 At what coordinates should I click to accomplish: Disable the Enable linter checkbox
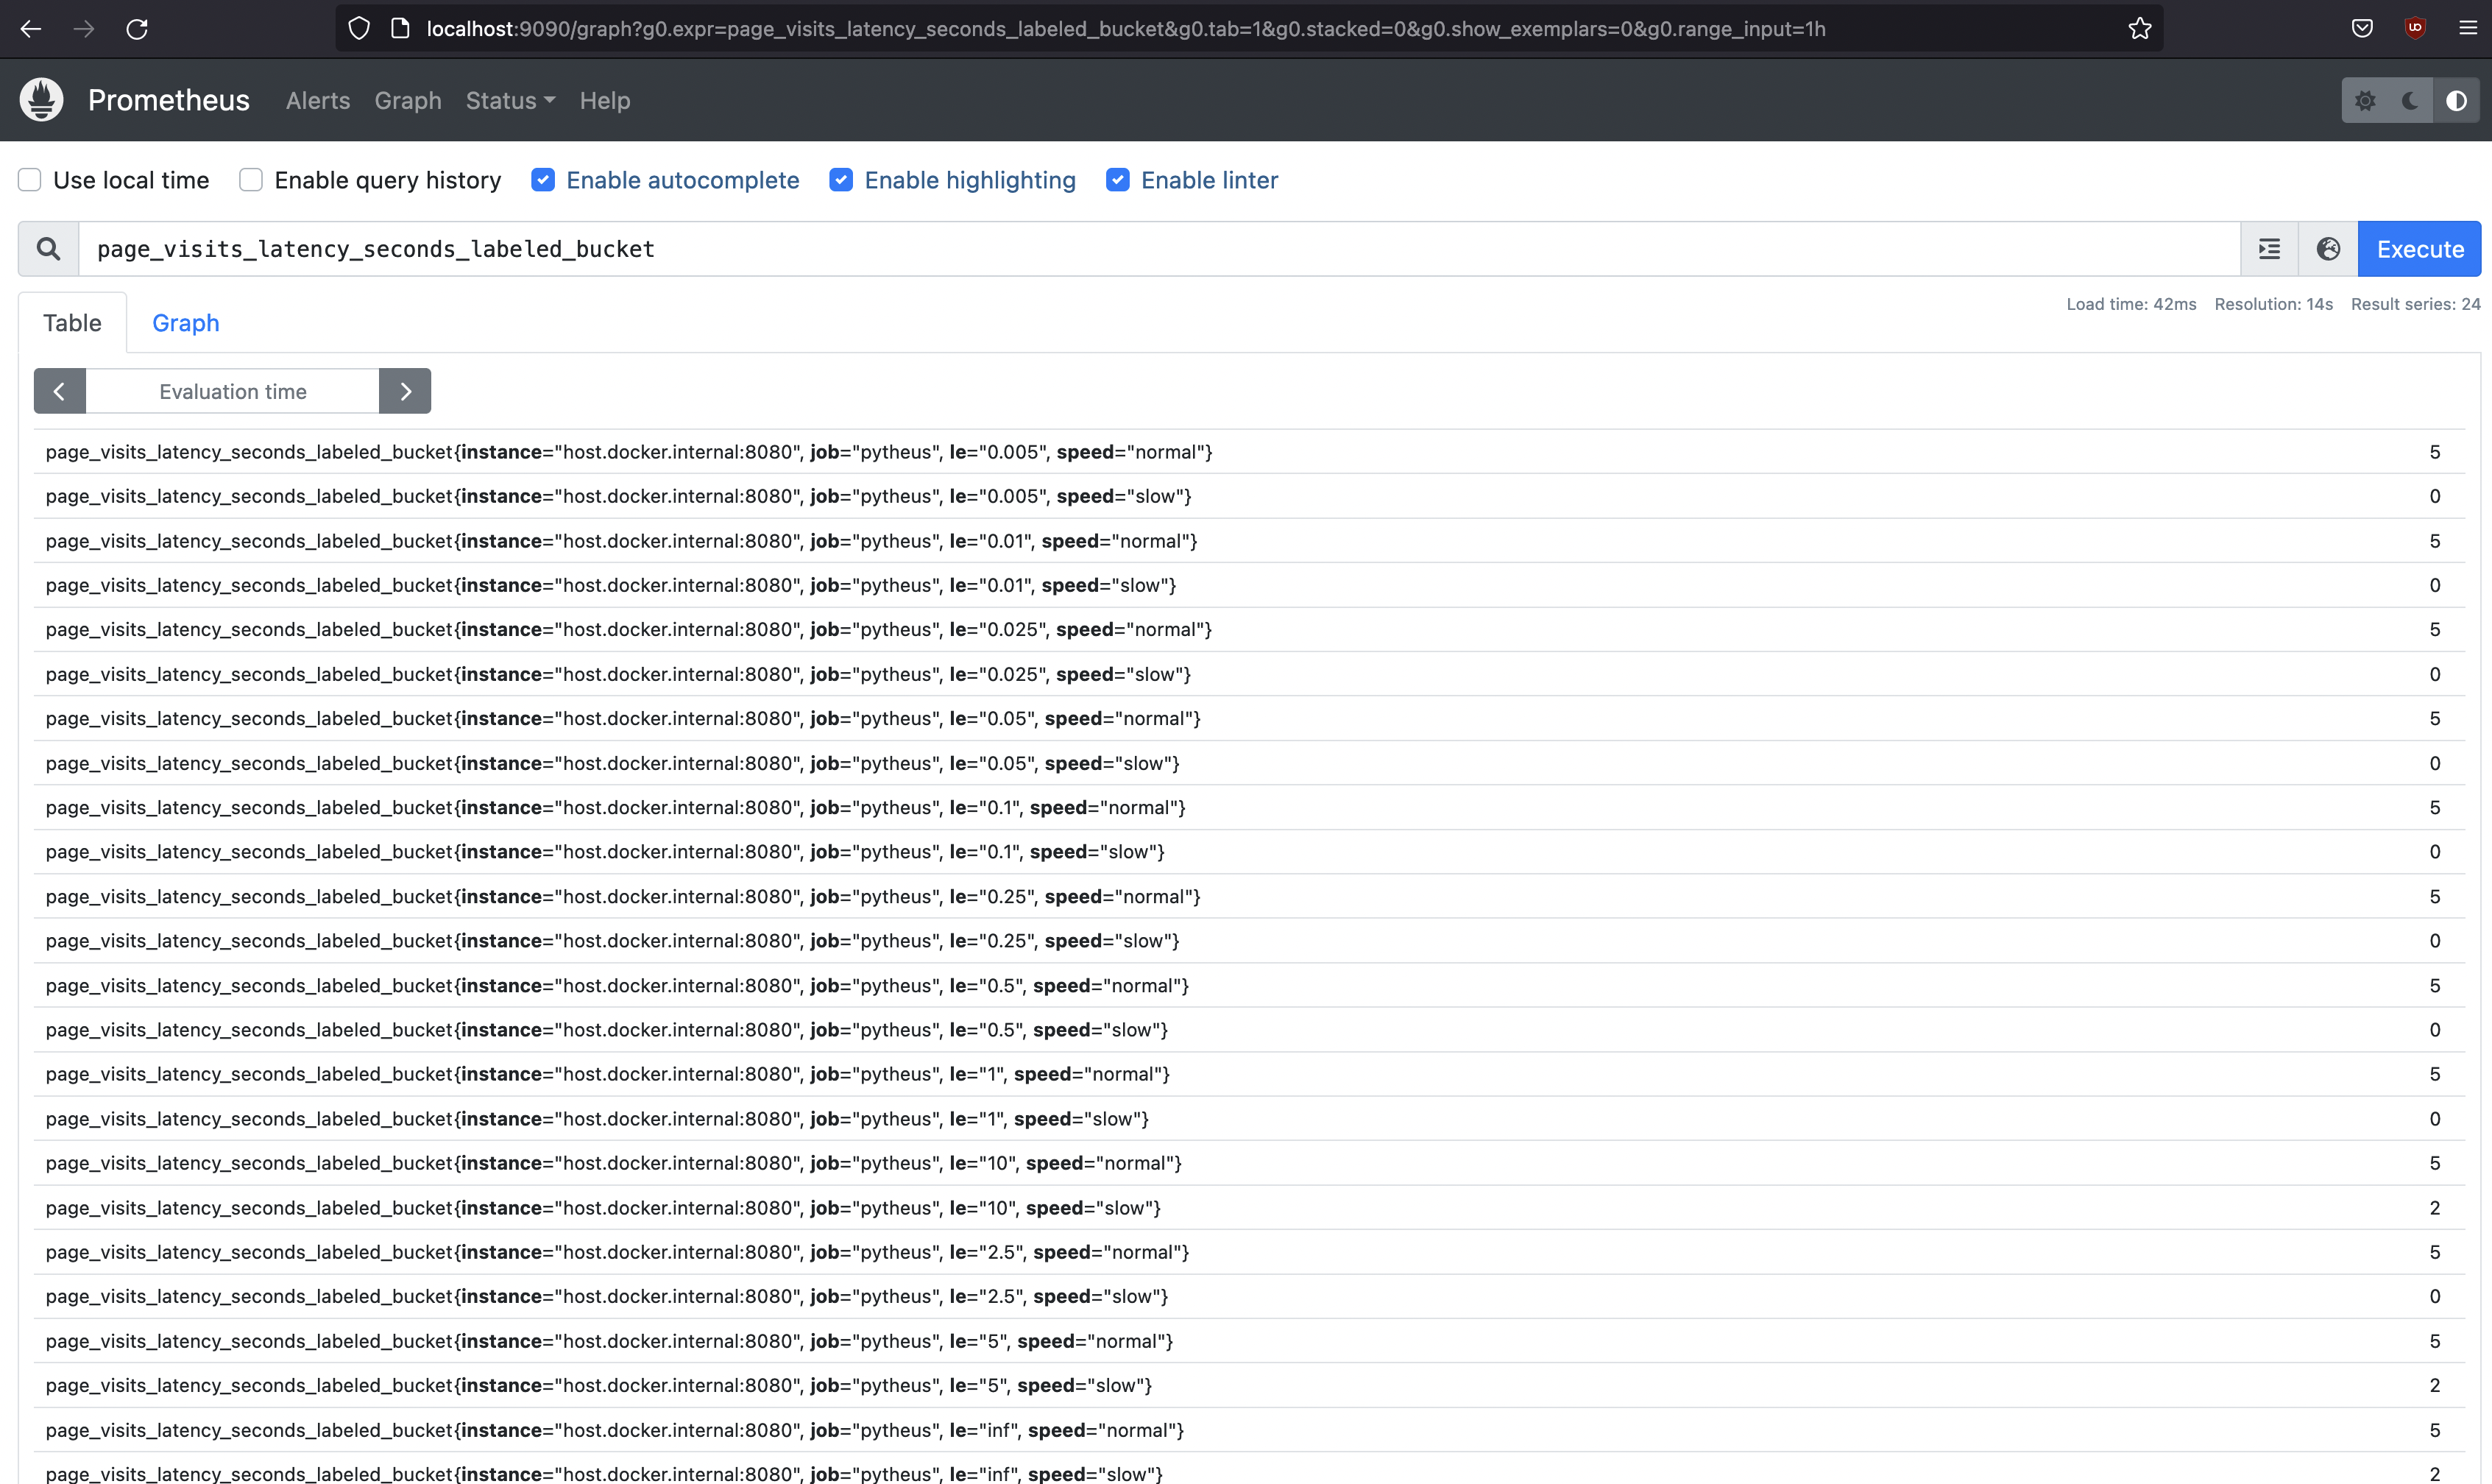1117,180
